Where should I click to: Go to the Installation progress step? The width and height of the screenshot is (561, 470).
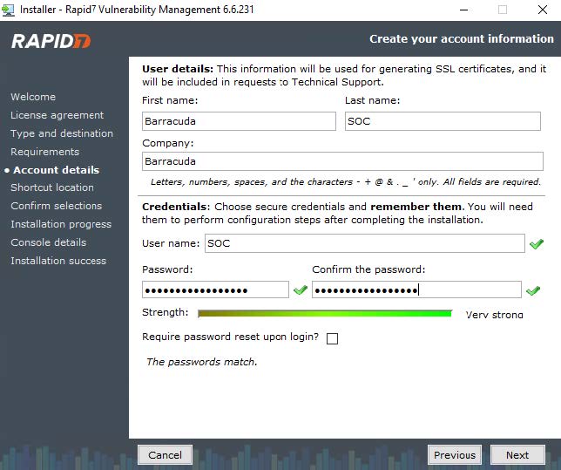(x=61, y=224)
